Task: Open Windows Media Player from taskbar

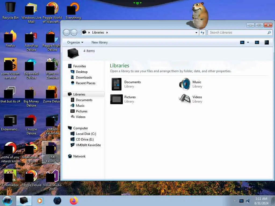Action: click(40, 201)
